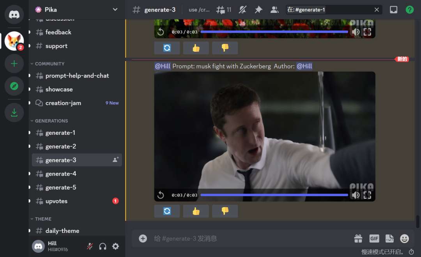Open threads icon in channel header
Image resolution: width=421 pixels, height=257 pixels.
[221, 10]
